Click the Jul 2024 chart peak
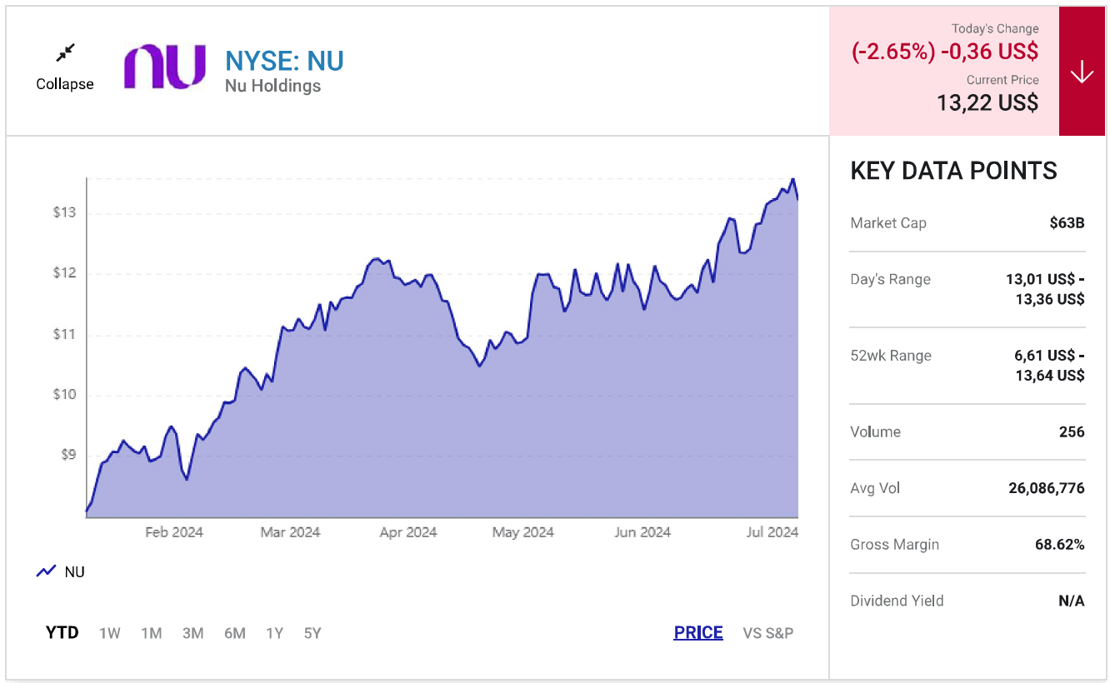Screen dimensions: 1110x683 [792, 179]
